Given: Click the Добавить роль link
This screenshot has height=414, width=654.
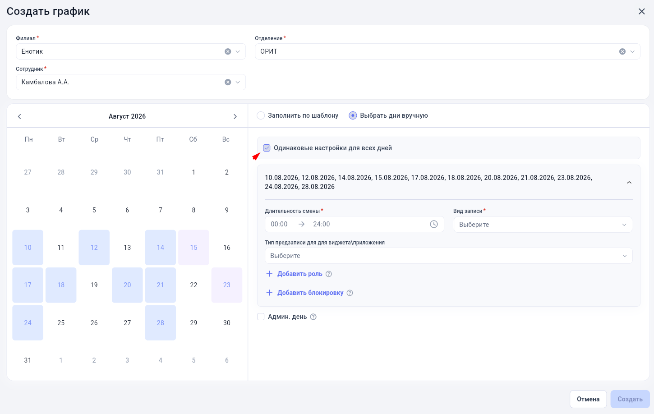Looking at the screenshot, I should [299, 274].
